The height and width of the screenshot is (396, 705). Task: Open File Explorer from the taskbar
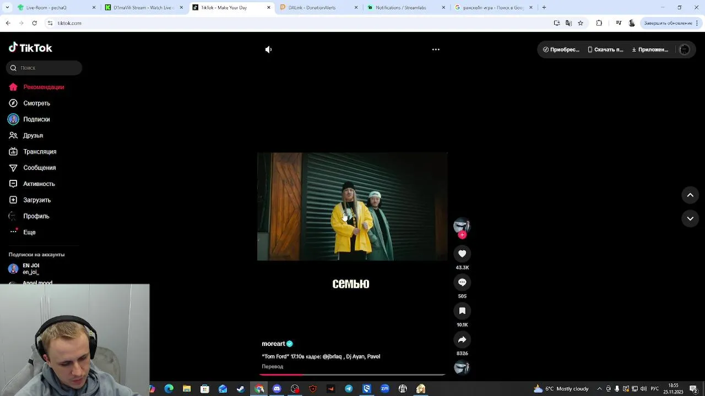pos(187,389)
